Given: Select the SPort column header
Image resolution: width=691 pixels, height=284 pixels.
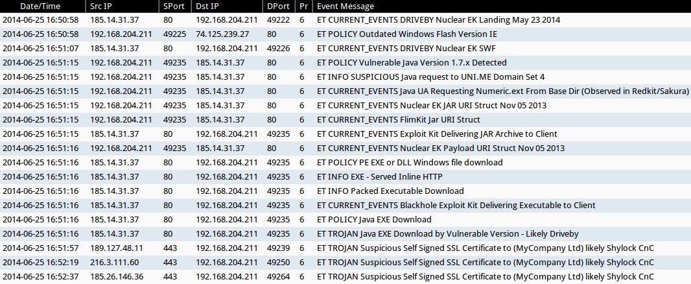Looking at the screenshot, I should pyautogui.click(x=174, y=6).
